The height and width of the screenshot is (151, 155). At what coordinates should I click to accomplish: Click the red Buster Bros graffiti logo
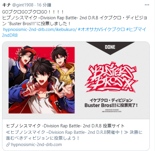(111, 77)
